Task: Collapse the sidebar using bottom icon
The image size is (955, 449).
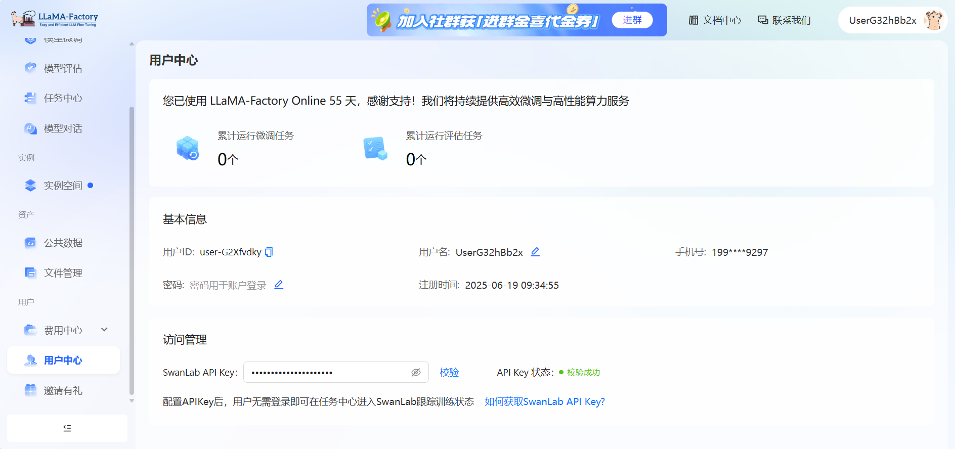Action: 67,428
